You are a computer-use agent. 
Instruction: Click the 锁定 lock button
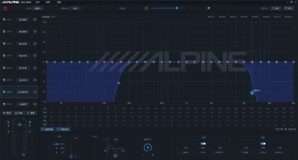click(19, 113)
